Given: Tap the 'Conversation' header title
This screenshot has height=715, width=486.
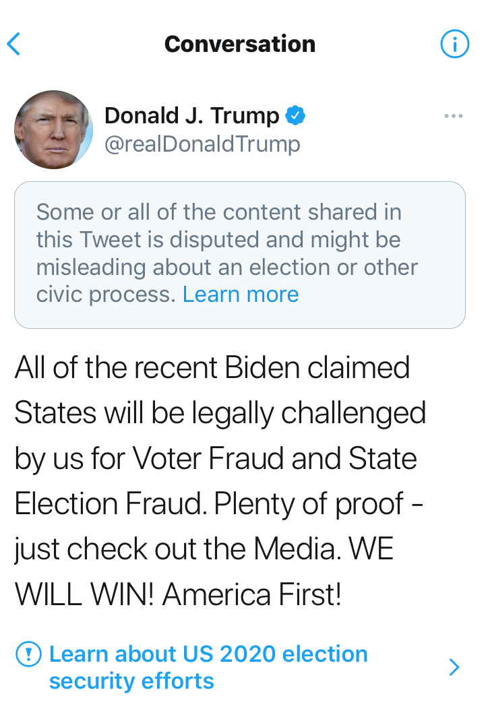Looking at the screenshot, I should [x=240, y=44].
